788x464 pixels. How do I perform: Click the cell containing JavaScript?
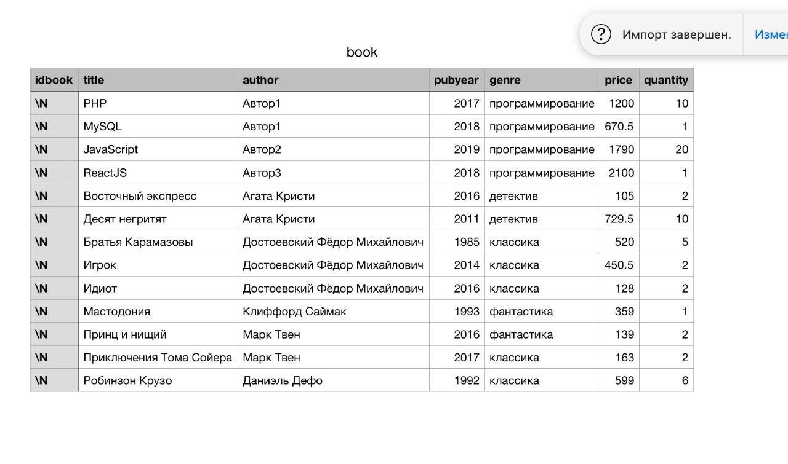(158, 149)
